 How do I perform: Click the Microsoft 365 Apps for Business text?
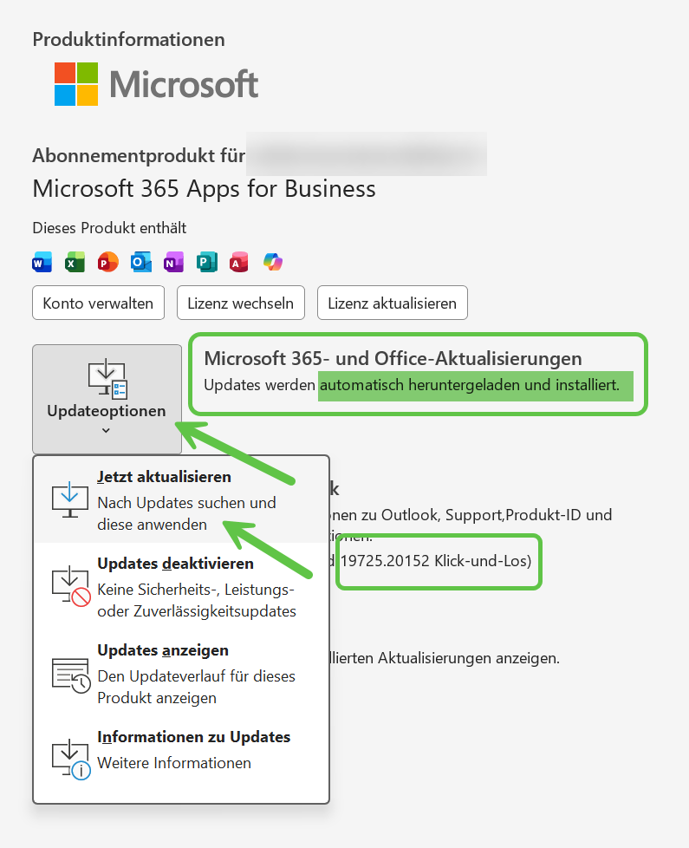(204, 189)
